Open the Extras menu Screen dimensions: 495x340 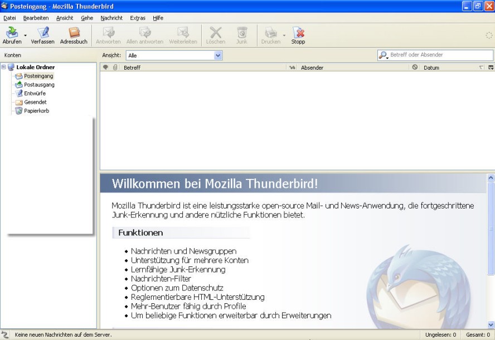pos(138,18)
